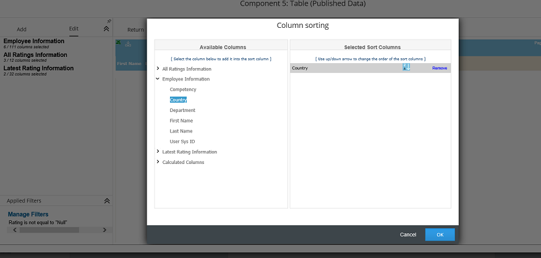Select First Name column in the list
The width and height of the screenshot is (541, 258).
pyautogui.click(x=181, y=121)
